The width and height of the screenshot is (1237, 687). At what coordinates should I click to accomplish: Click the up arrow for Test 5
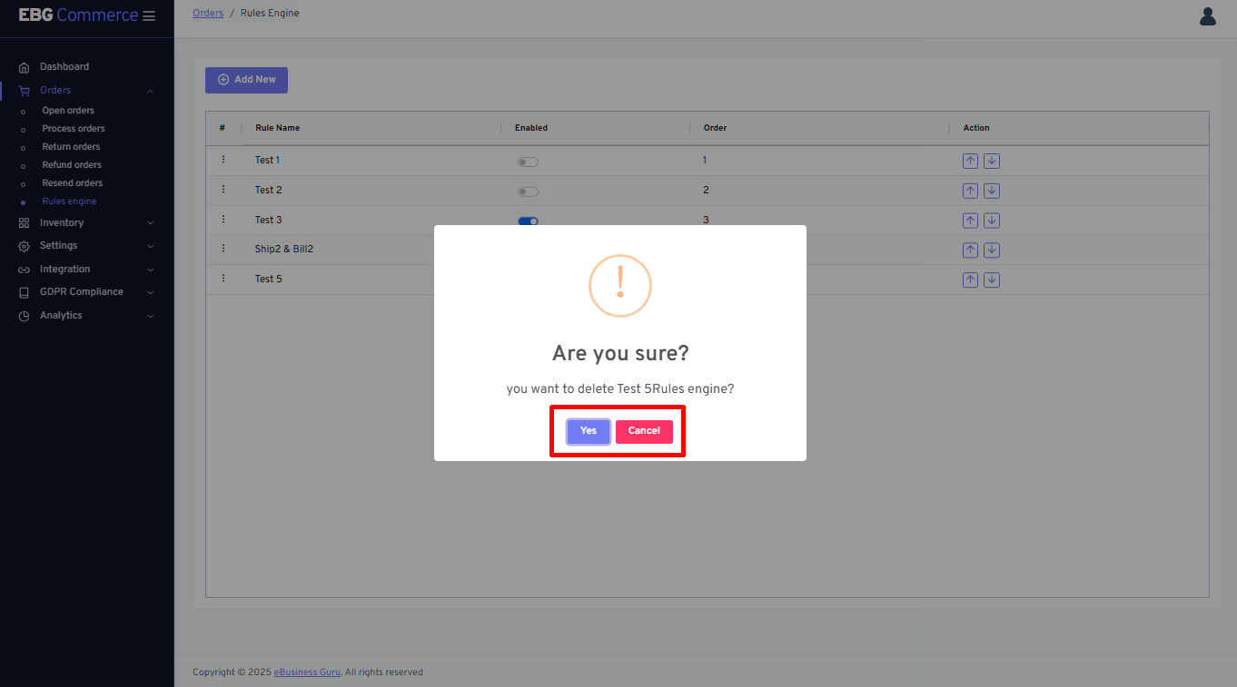(x=970, y=280)
